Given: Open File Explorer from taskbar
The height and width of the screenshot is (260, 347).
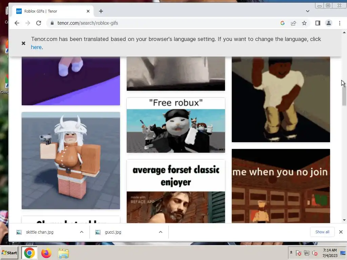Looking at the screenshot, I should tap(63, 253).
